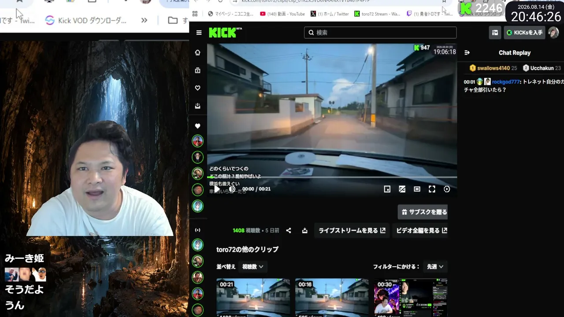Click the サブスクを贈る gift button
The height and width of the screenshot is (317, 564).
tap(423, 212)
